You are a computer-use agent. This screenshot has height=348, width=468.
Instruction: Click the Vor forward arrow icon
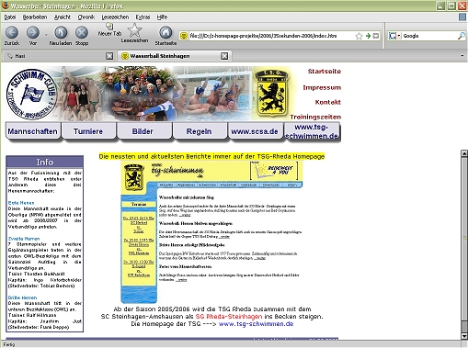pos(33,32)
